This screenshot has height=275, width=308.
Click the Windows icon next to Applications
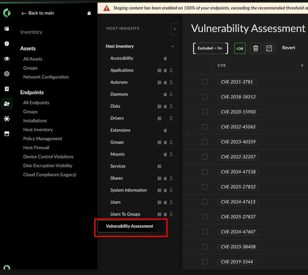159,70
